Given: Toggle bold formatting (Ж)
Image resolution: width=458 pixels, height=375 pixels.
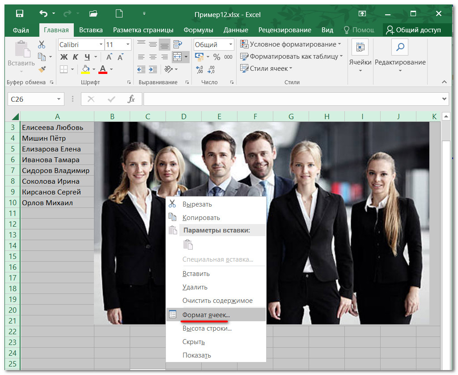Looking at the screenshot, I should click(64, 57).
